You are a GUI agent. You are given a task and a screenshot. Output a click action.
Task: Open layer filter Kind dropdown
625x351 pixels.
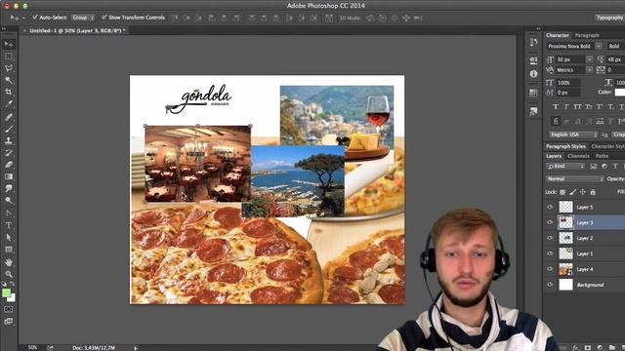tap(565, 167)
